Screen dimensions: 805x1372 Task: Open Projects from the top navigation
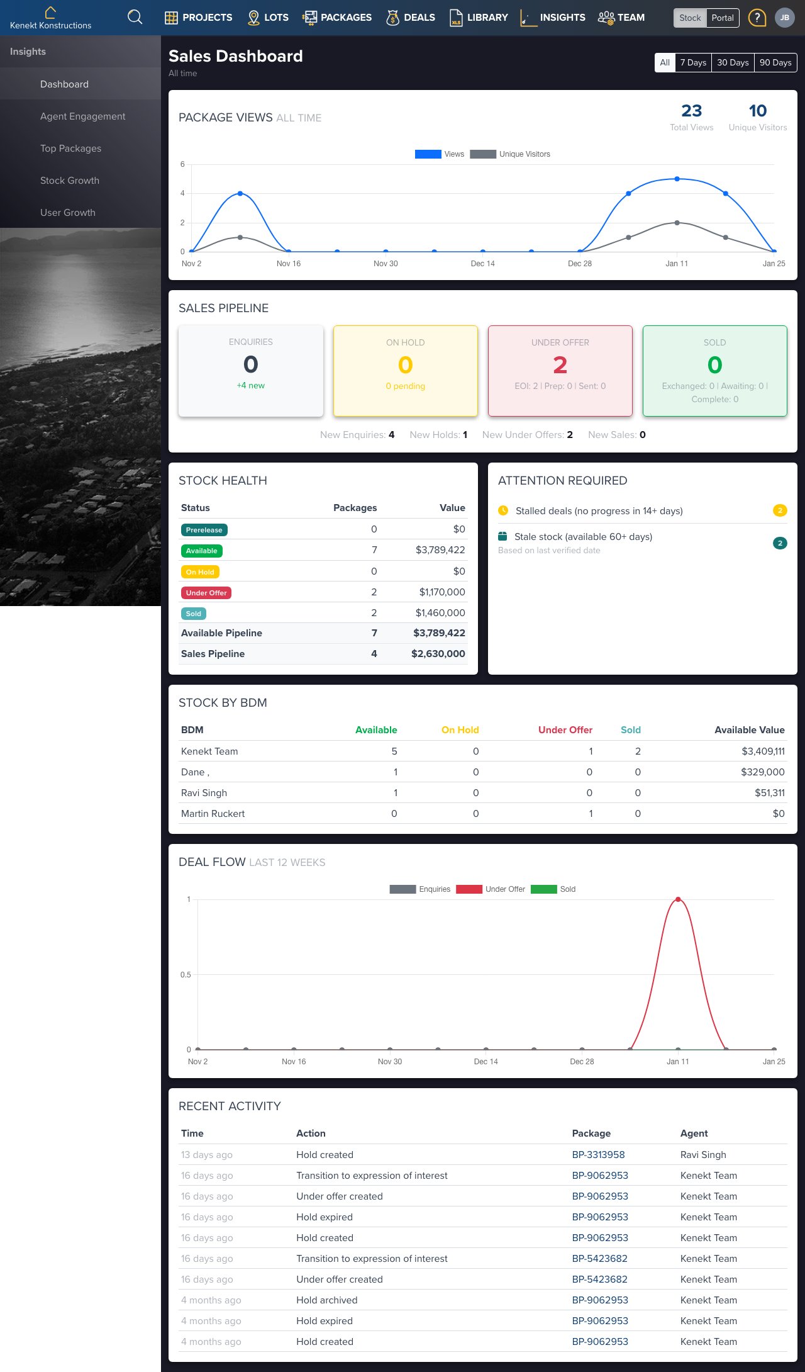(198, 18)
